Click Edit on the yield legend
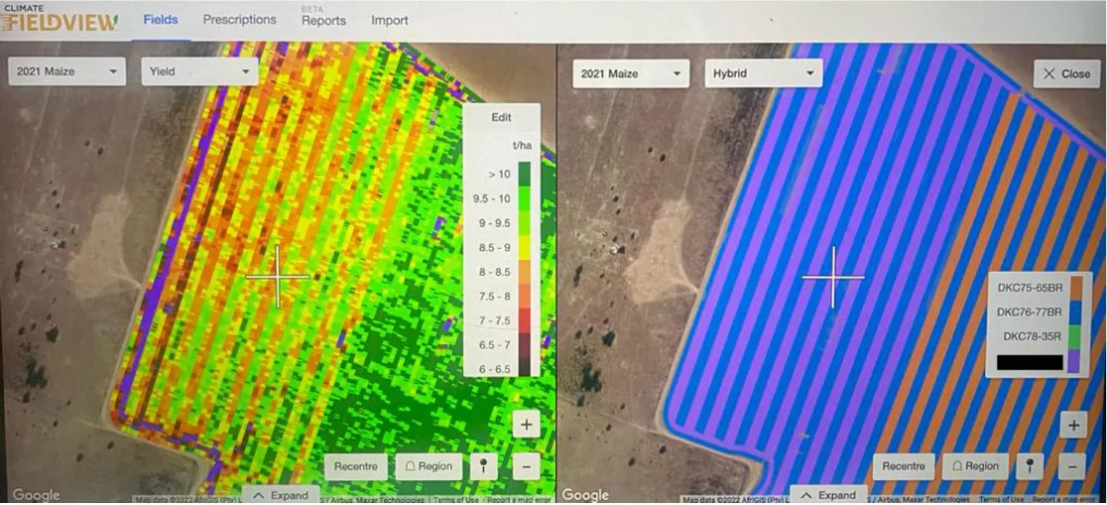1107x505 pixels. point(501,117)
